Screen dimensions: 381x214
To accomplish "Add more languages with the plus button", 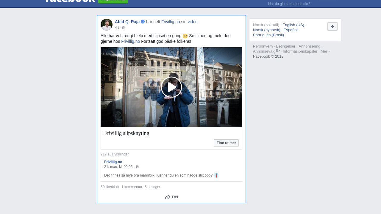I will tap(332, 26).
